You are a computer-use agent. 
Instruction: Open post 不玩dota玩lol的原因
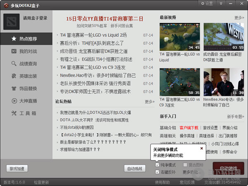[77, 127]
